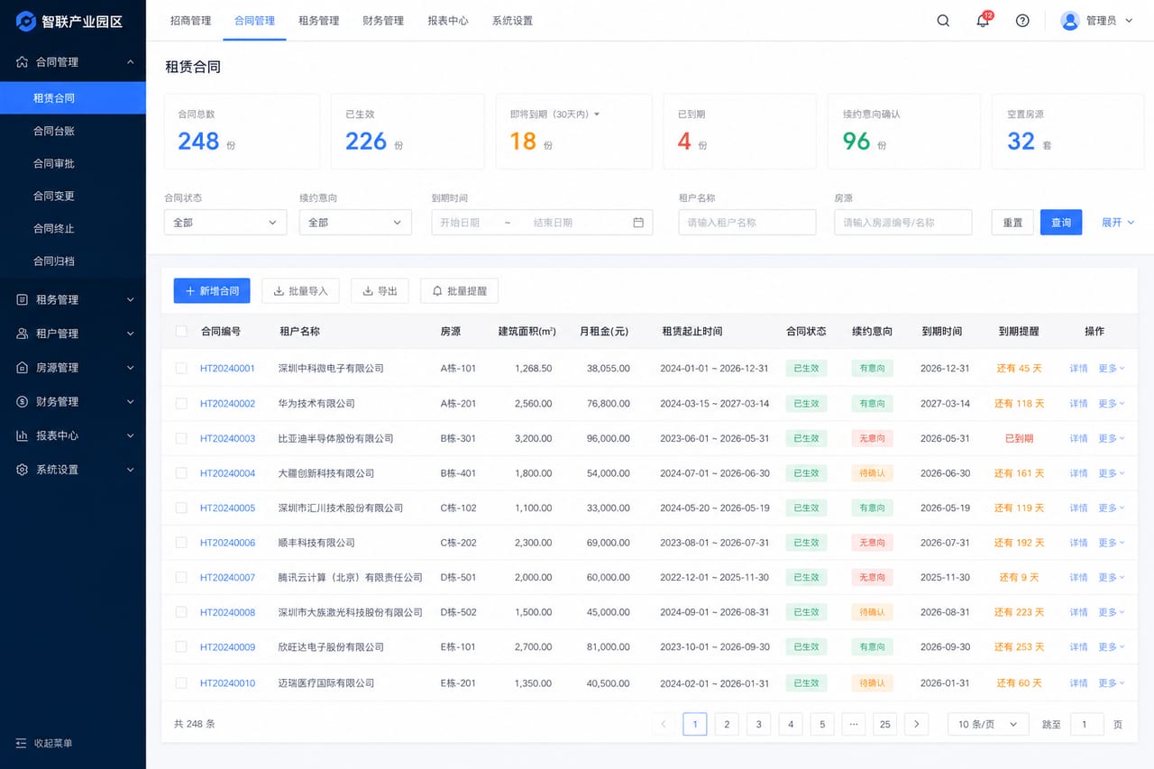Check the HT20240002 row checkbox
The image size is (1154, 769).
click(181, 404)
